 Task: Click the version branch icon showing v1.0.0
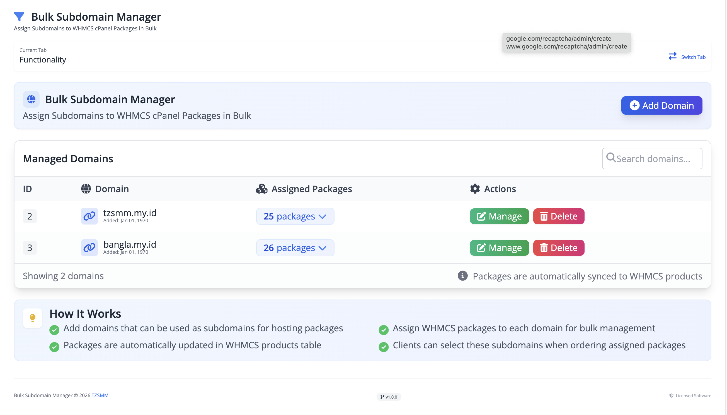[382, 397]
